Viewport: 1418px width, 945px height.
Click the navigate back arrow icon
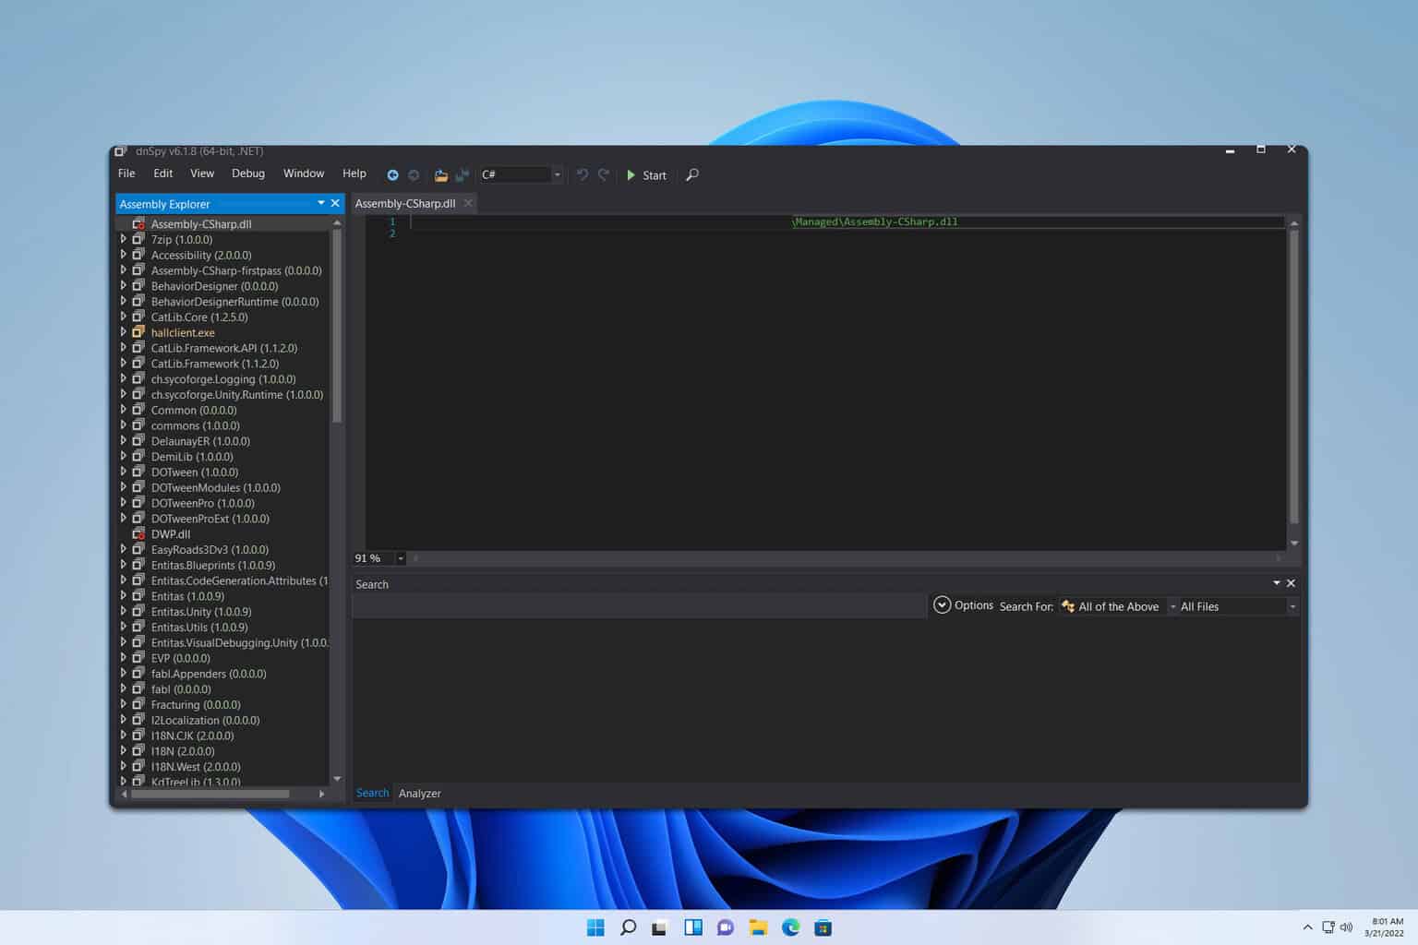click(392, 174)
